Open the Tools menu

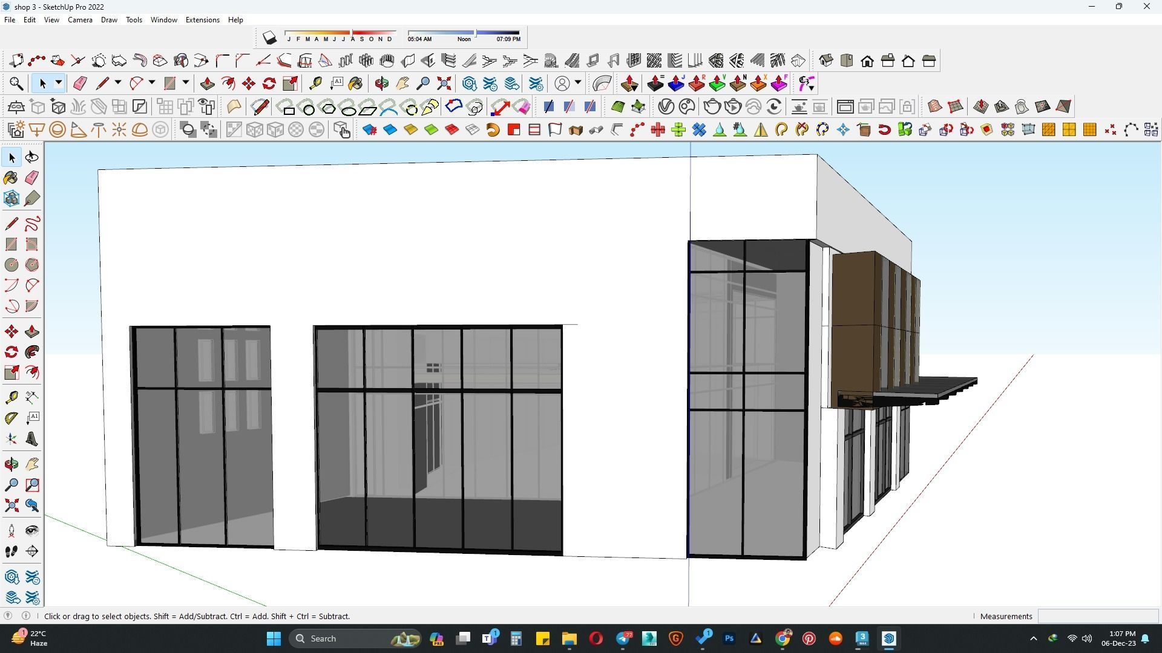pyautogui.click(x=134, y=20)
